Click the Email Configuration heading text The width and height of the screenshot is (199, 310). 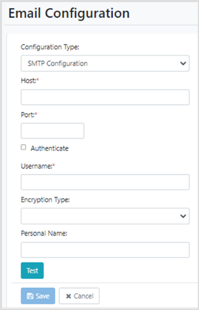point(69,13)
